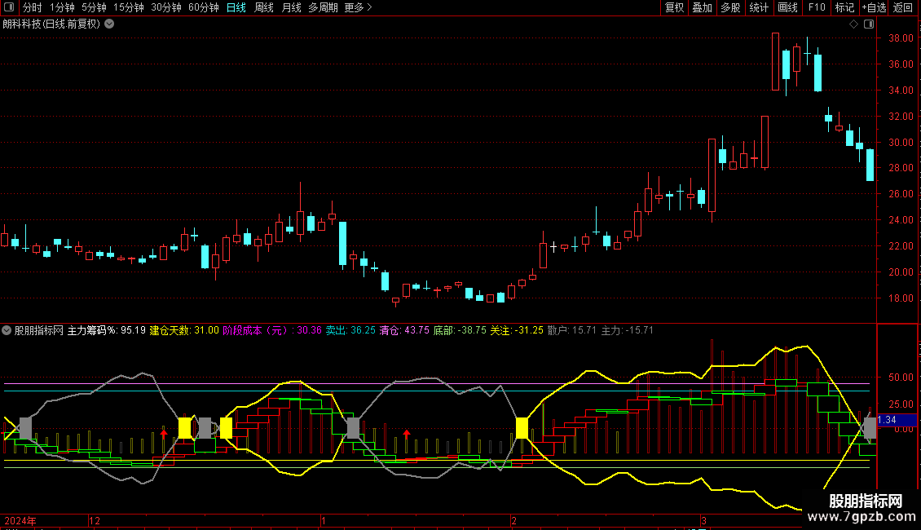Screen dimensions: 921x530
Task: Select the 1分钟 period tab
Action: (x=62, y=7)
